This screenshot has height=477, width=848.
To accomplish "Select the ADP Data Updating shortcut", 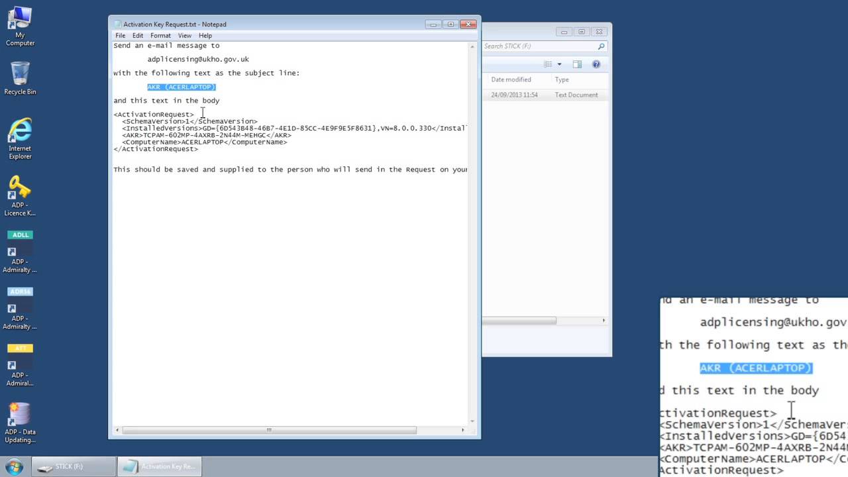I will (20, 423).
